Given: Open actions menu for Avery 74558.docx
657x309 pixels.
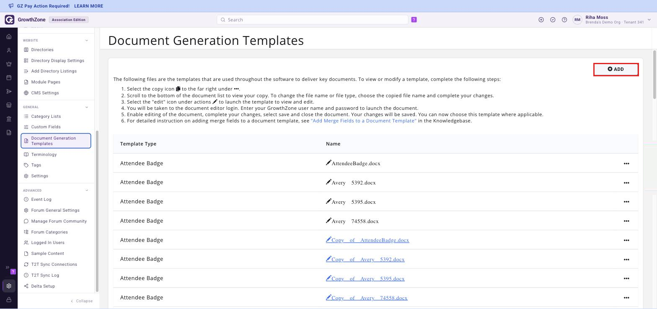Looking at the screenshot, I should click(x=626, y=221).
